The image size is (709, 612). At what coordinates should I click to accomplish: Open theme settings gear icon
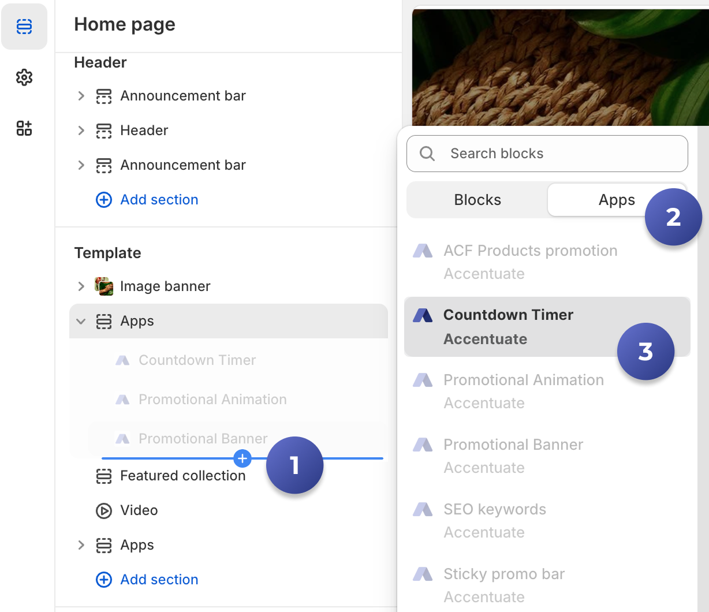[x=24, y=77]
